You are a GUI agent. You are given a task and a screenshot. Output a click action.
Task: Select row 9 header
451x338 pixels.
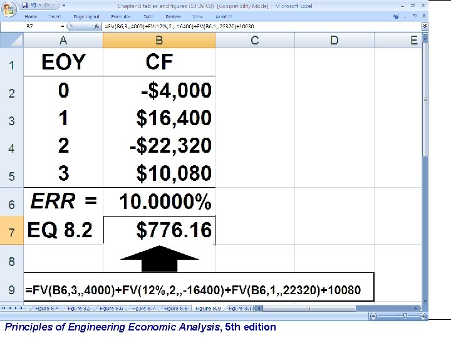11,287
